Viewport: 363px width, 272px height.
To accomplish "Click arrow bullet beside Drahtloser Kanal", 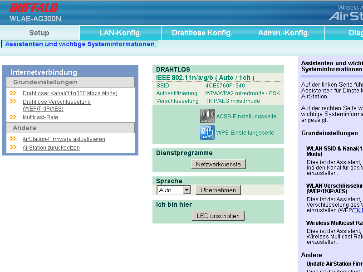I will pyautogui.click(x=14, y=93).
